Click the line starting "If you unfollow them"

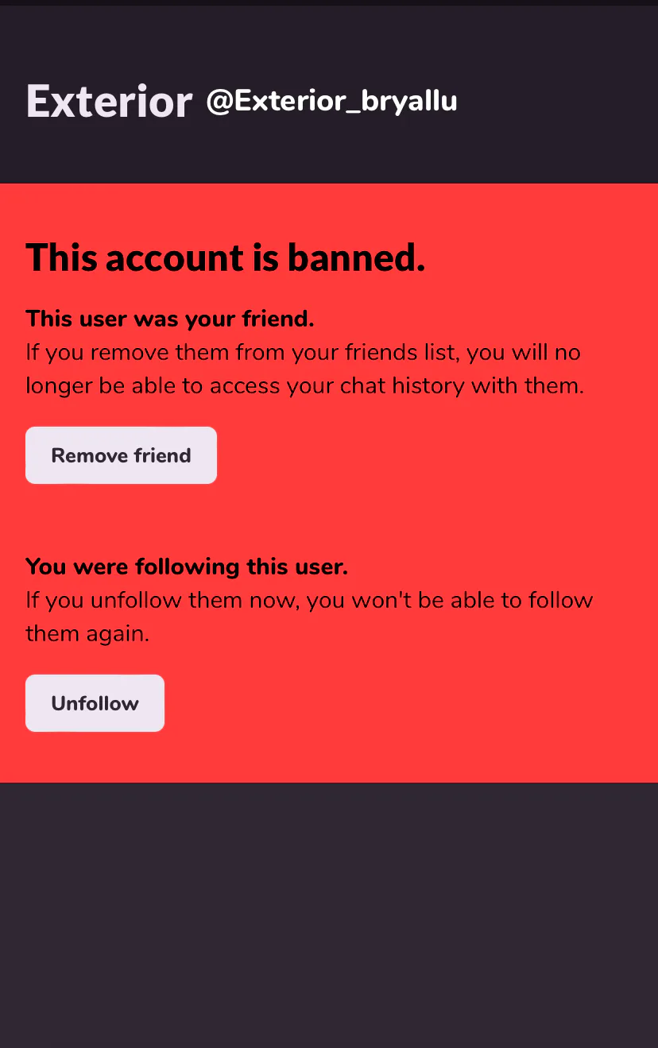(309, 600)
